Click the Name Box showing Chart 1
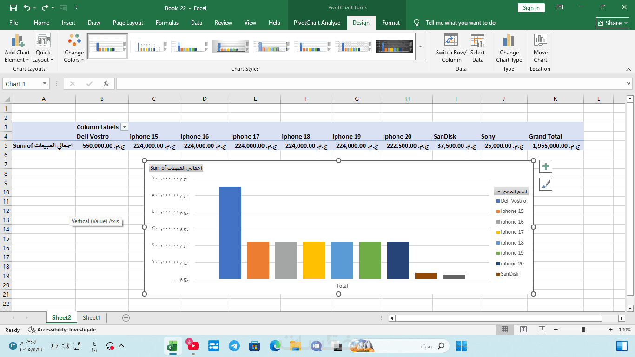Viewport: 635px width, 357px height. tap(21, 84)
